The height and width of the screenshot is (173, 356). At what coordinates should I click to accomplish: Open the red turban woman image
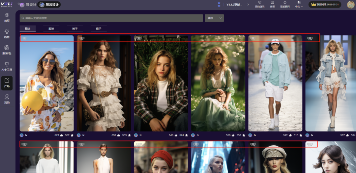(161, 157)
